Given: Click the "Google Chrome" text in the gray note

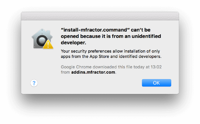Looking at the screenshot, I should [76, 67].
